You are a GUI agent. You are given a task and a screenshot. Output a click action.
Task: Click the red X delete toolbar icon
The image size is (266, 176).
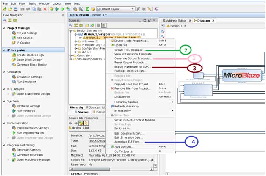(45, 9)
